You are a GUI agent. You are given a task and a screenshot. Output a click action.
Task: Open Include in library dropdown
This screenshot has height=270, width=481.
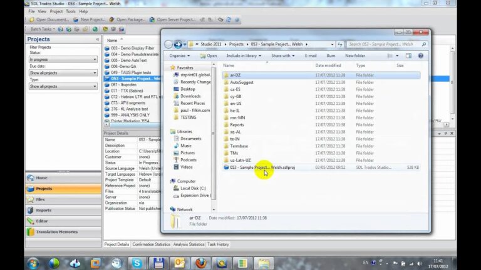[x=244, y=56]
